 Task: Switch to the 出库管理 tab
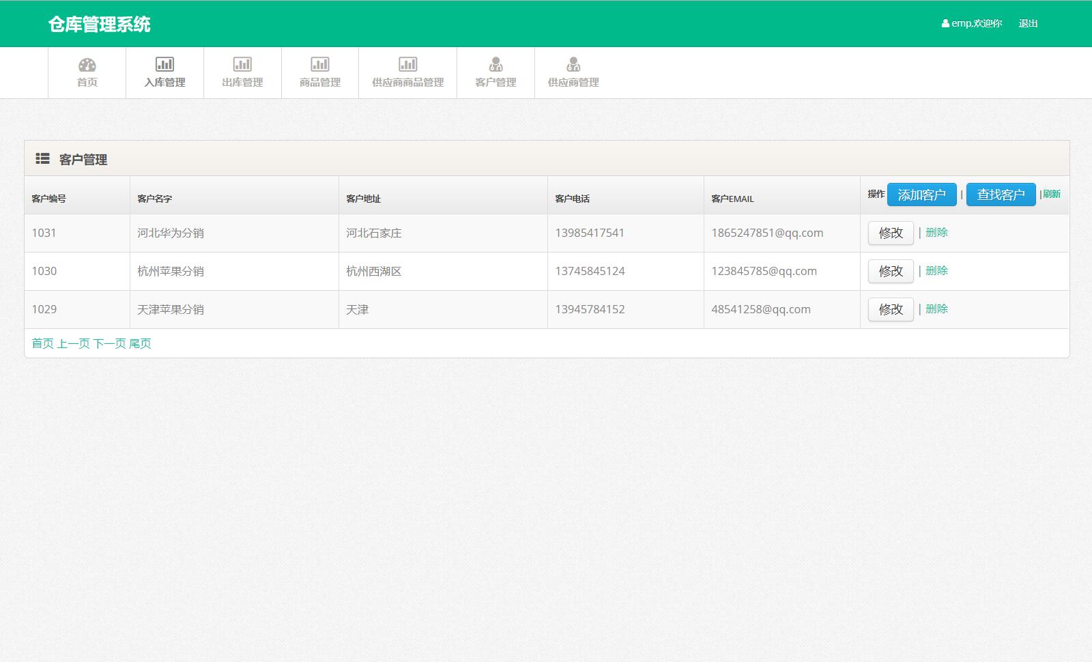pos(242,73)
